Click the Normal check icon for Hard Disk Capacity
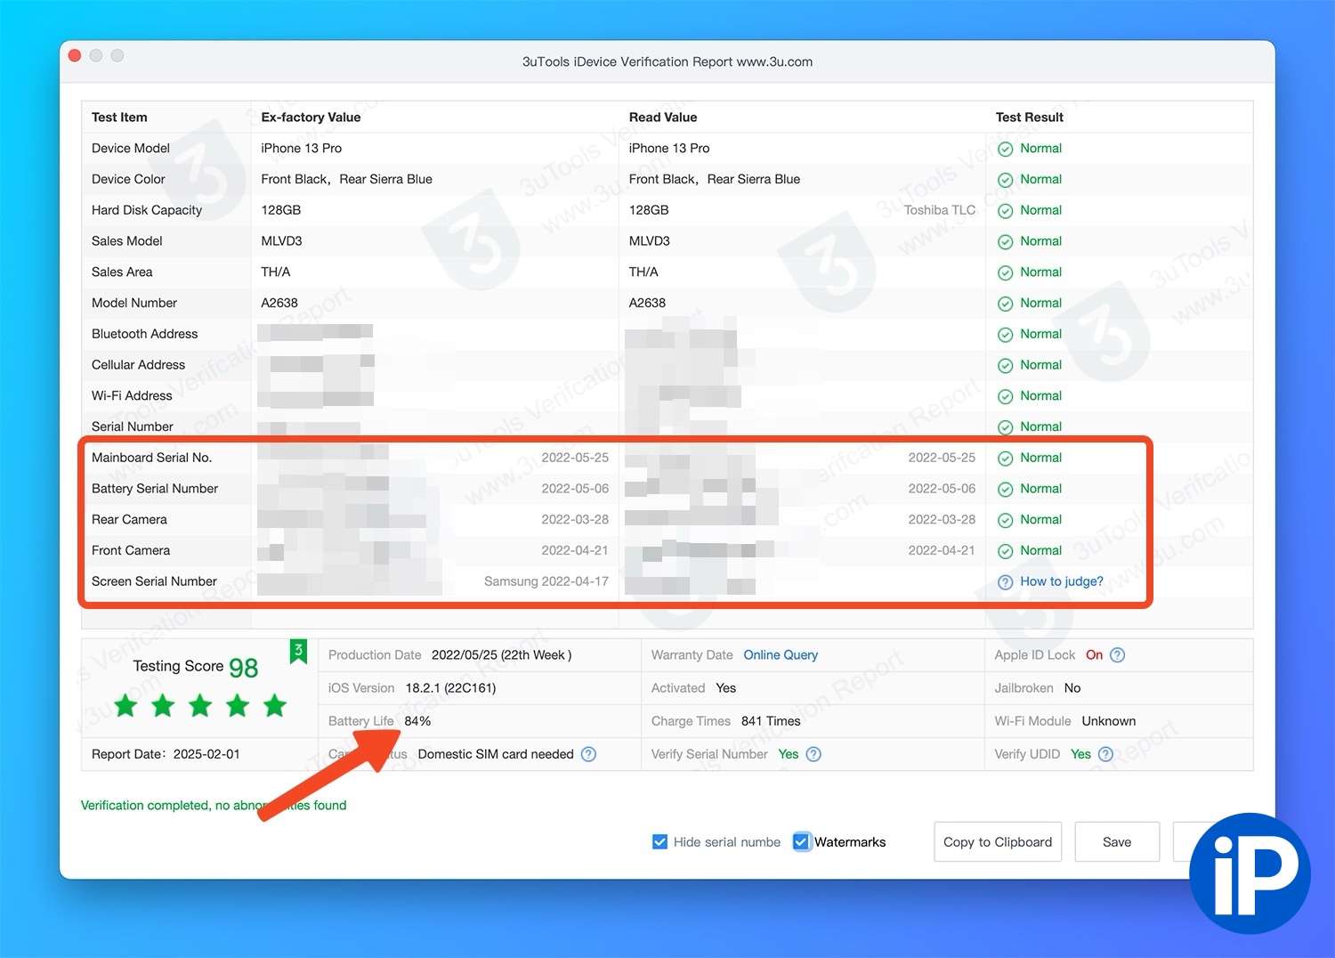This screenshot has width=1335, height=958. click(x=1005, y=211)
